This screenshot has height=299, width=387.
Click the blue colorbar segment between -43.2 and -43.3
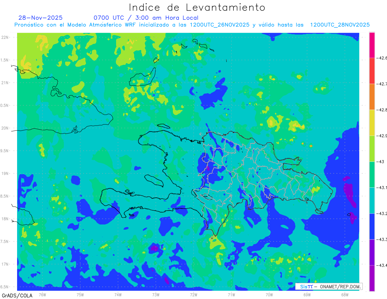tap(372, 226)
